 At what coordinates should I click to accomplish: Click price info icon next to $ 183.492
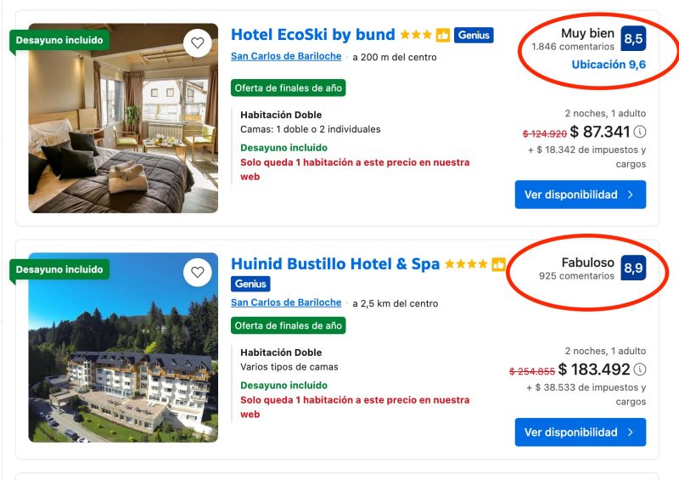click(640, 370)
